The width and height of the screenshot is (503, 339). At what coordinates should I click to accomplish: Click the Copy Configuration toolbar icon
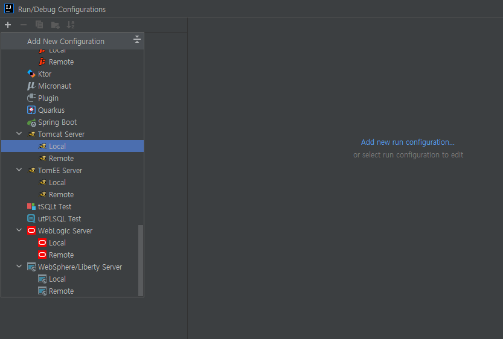[x=39, y=25]
